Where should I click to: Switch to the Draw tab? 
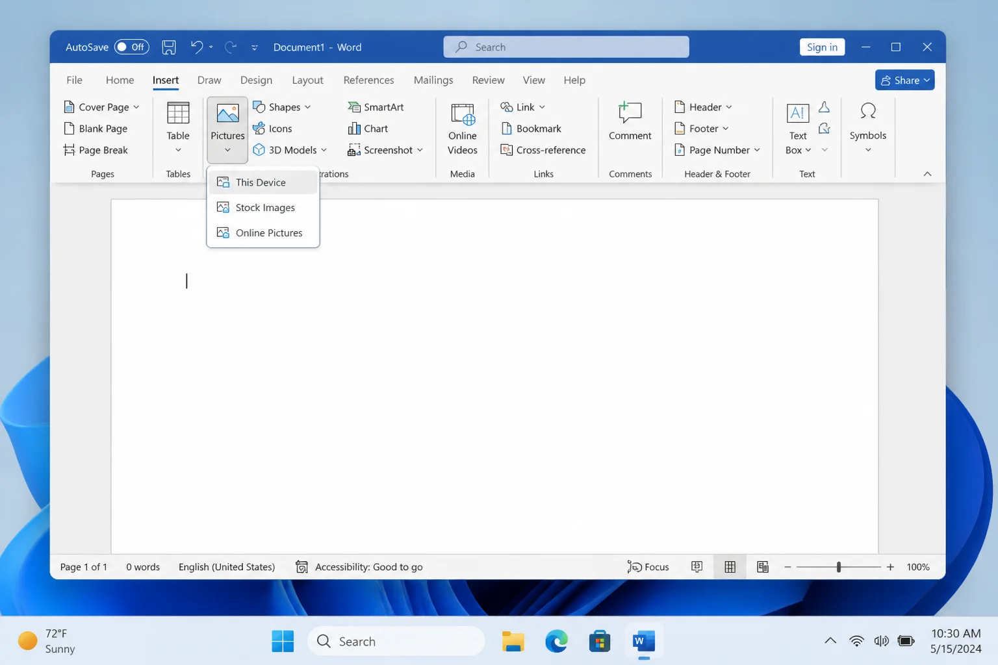click(209, 80)
